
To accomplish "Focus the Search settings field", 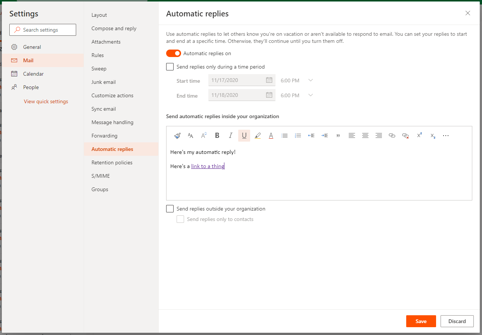I will 43,30.
